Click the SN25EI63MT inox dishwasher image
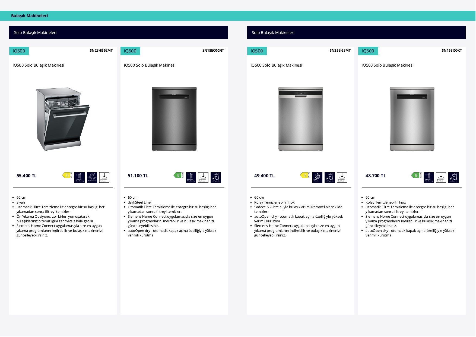The height and width of the screenshot is (337, 476). coord(301,119)
